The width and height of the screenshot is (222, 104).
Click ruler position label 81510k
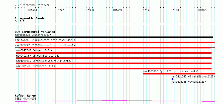point(146,10)
